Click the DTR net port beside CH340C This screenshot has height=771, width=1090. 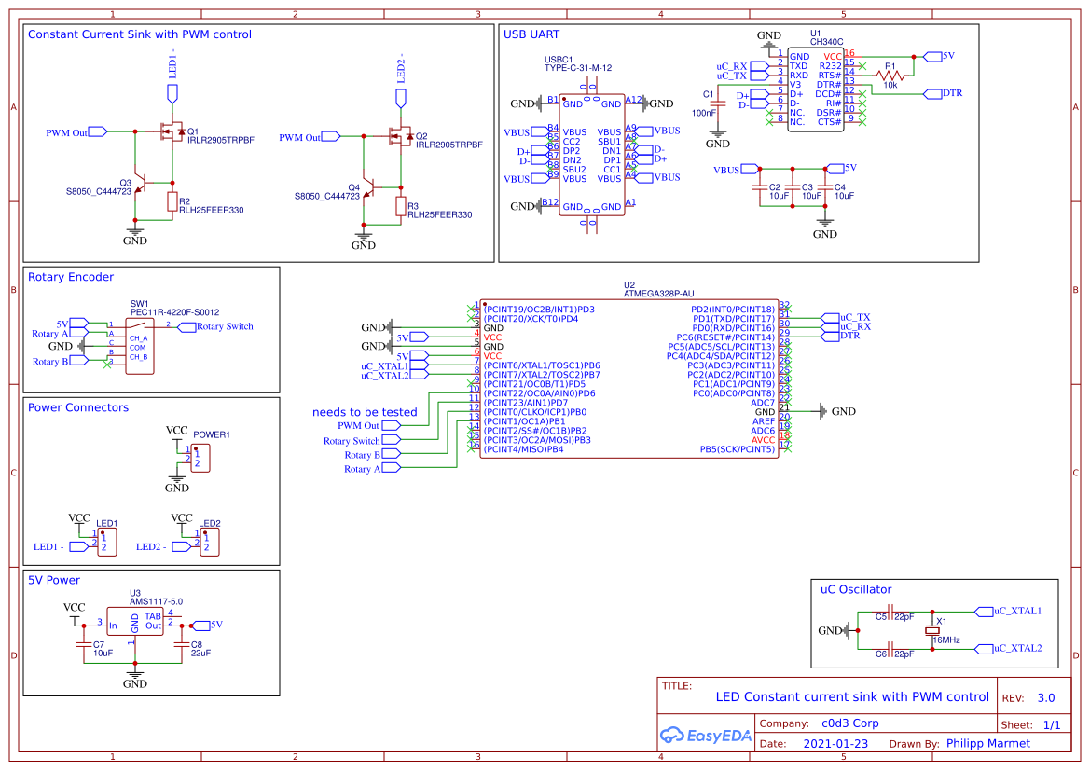(943, 93)
